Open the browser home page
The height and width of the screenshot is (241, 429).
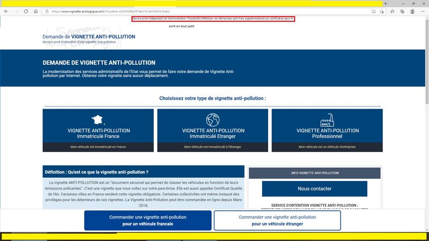(x=35, y=11)
